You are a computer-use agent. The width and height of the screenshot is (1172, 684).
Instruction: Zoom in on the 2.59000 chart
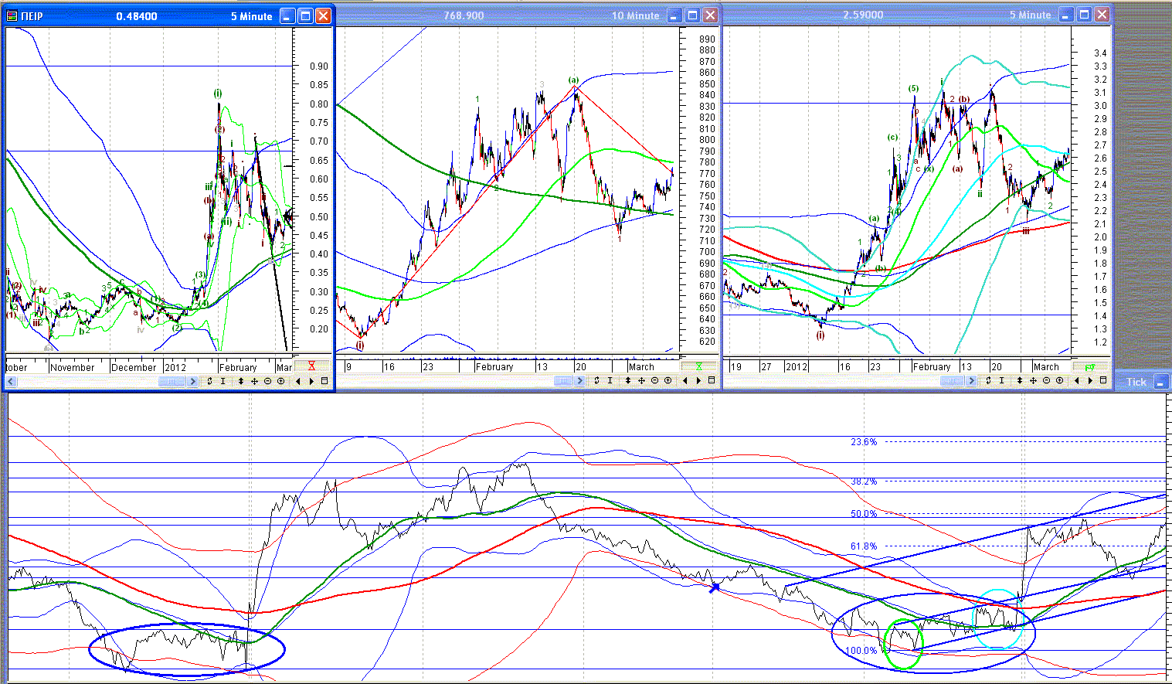tap(1060, 380)
